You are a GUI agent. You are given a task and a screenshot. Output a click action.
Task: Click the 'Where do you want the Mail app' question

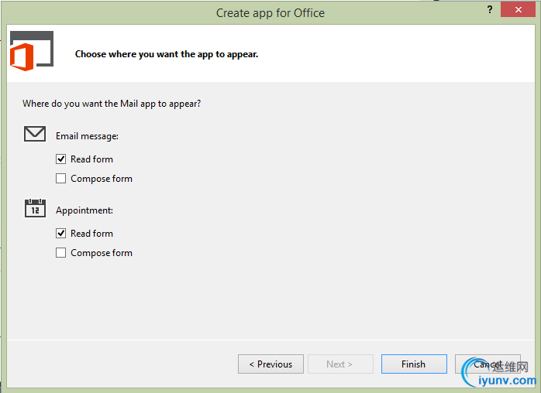[112, 103]
